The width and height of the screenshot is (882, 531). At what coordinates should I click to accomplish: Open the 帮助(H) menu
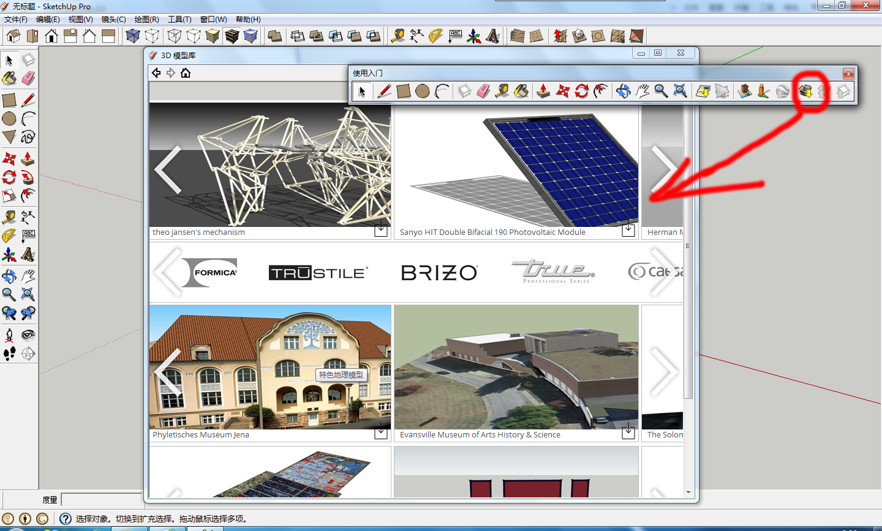[248, 20]
